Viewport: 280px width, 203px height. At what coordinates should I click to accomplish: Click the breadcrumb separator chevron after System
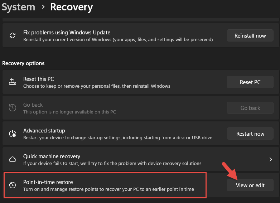[x=43, y=7]
